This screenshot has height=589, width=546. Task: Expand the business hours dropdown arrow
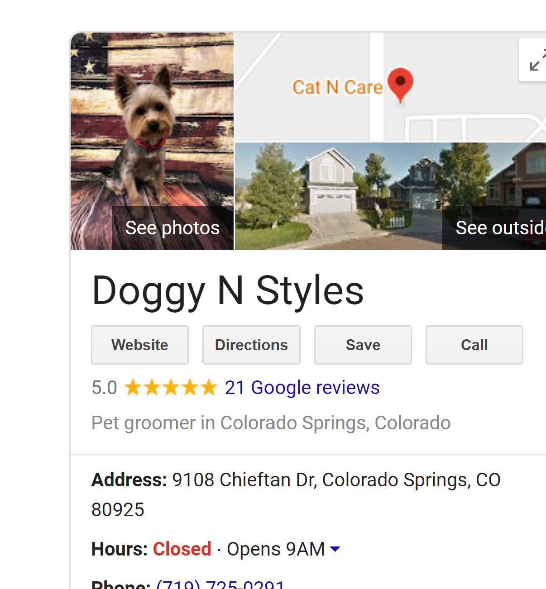tap(335, 549)
